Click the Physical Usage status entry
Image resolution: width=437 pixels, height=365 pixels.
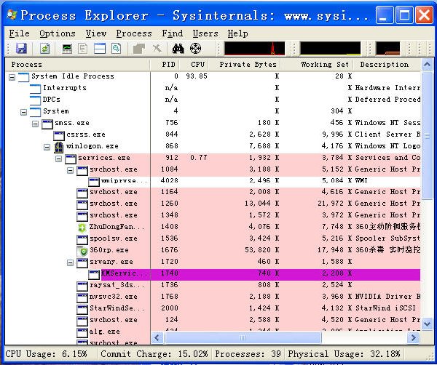coord(344,354)
